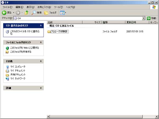159x119 pixels.
Task: Expand the address bar dropdown list
Action: (143, 18)
